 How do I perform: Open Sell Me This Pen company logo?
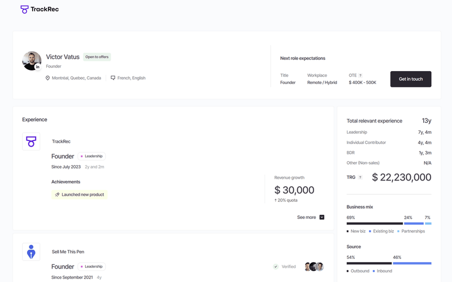coord(31,252)
